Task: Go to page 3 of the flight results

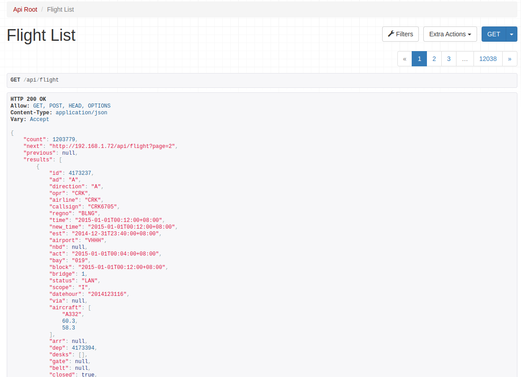Action: (448, 59)
